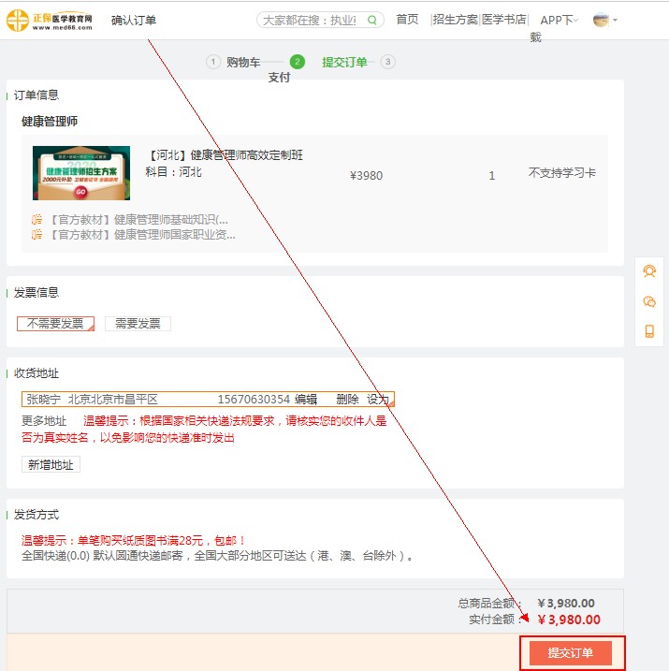669x671 pixels.
Task: Click the 提交订单 submit button
Action: point(570,652)
